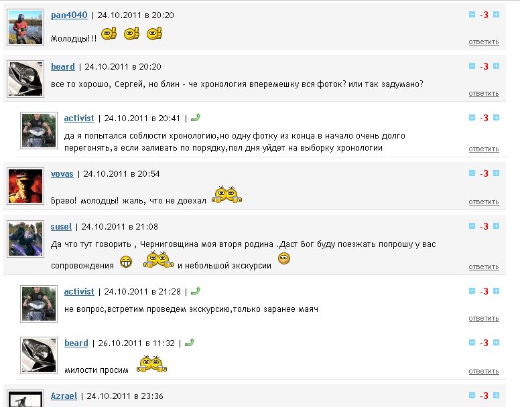
Task: Click beard's username in 20:20 comment
Action: coord(63,67)
